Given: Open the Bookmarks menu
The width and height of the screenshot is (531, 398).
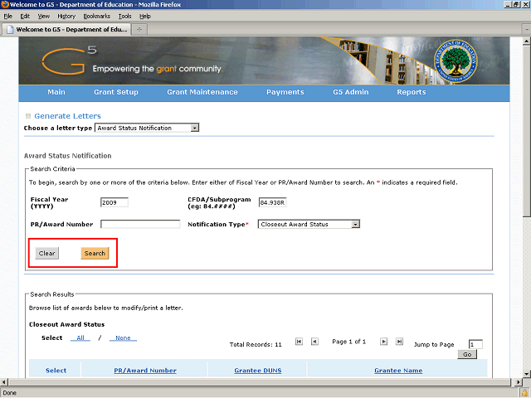Looking at the screenshot, I should (97, 17).
